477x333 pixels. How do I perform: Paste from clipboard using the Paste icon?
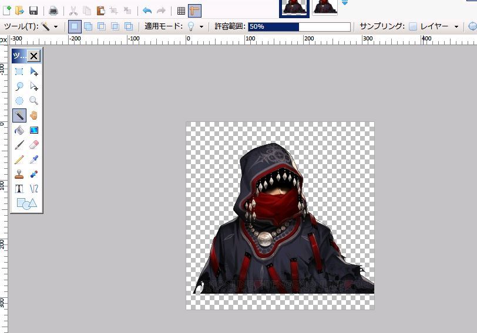(100, 11)
